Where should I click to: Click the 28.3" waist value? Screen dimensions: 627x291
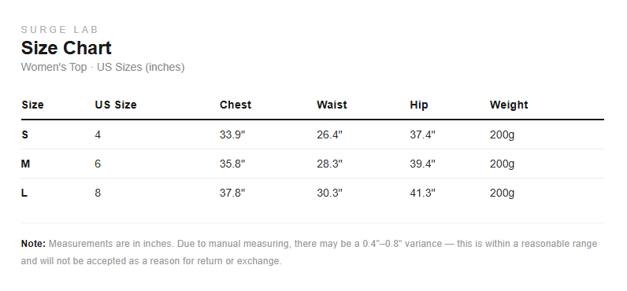330,164
